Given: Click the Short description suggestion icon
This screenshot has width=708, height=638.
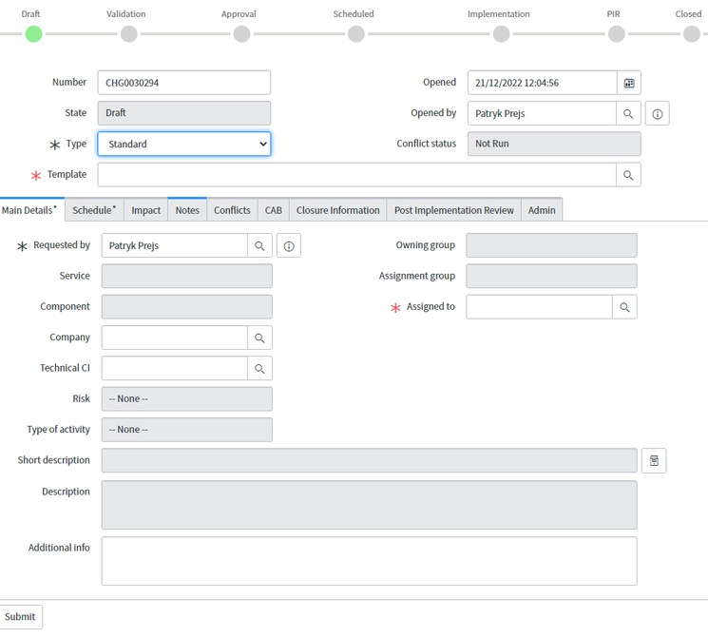Looking at the screenshot, I should 654,461.
